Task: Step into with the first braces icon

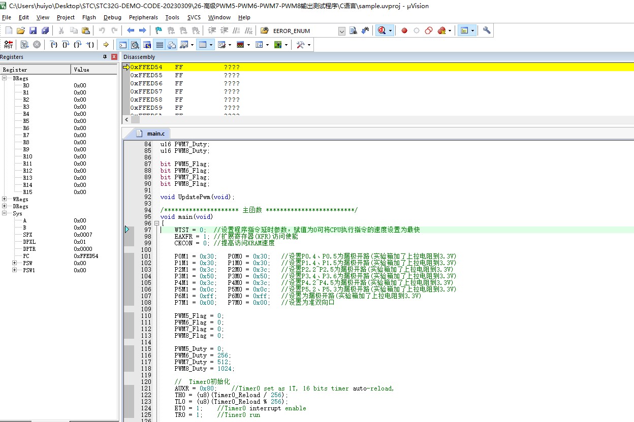Action: coord(54,45)
